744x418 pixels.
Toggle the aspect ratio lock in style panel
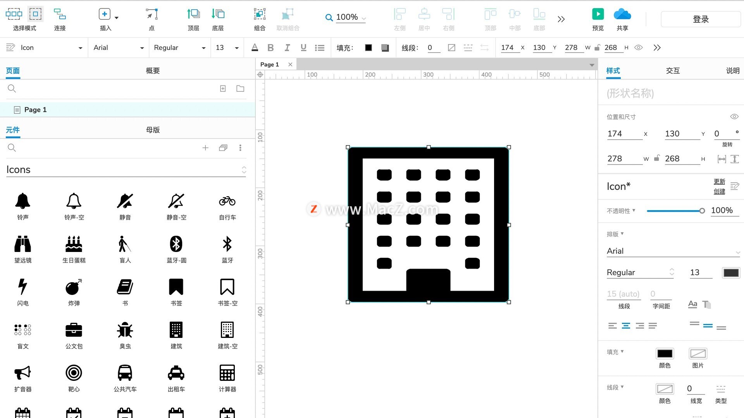[657, 158]
